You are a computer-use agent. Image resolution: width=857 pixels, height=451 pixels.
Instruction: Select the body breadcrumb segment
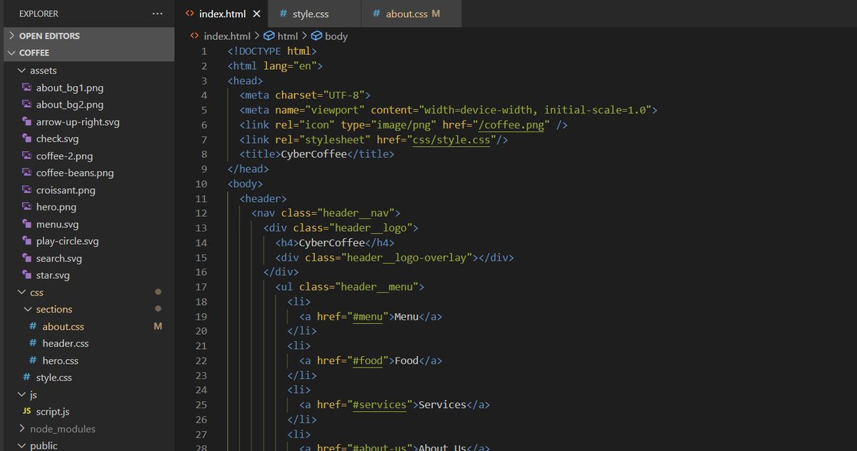coord(329,36)
